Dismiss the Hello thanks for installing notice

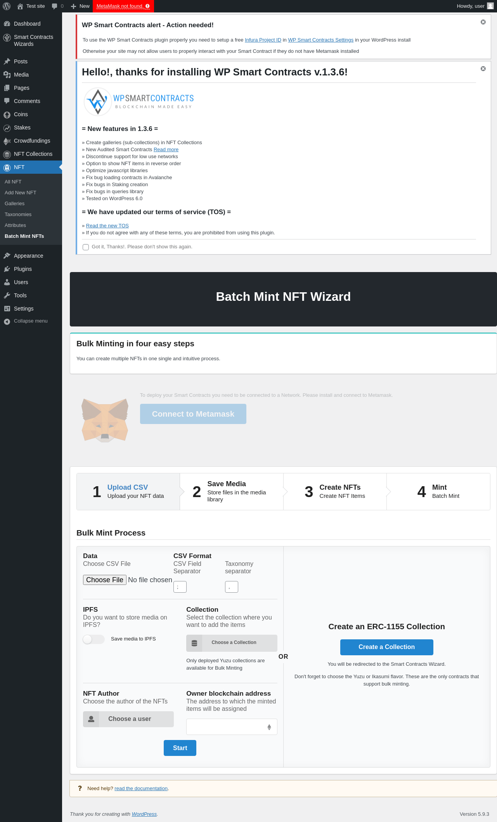pos(483,69)
